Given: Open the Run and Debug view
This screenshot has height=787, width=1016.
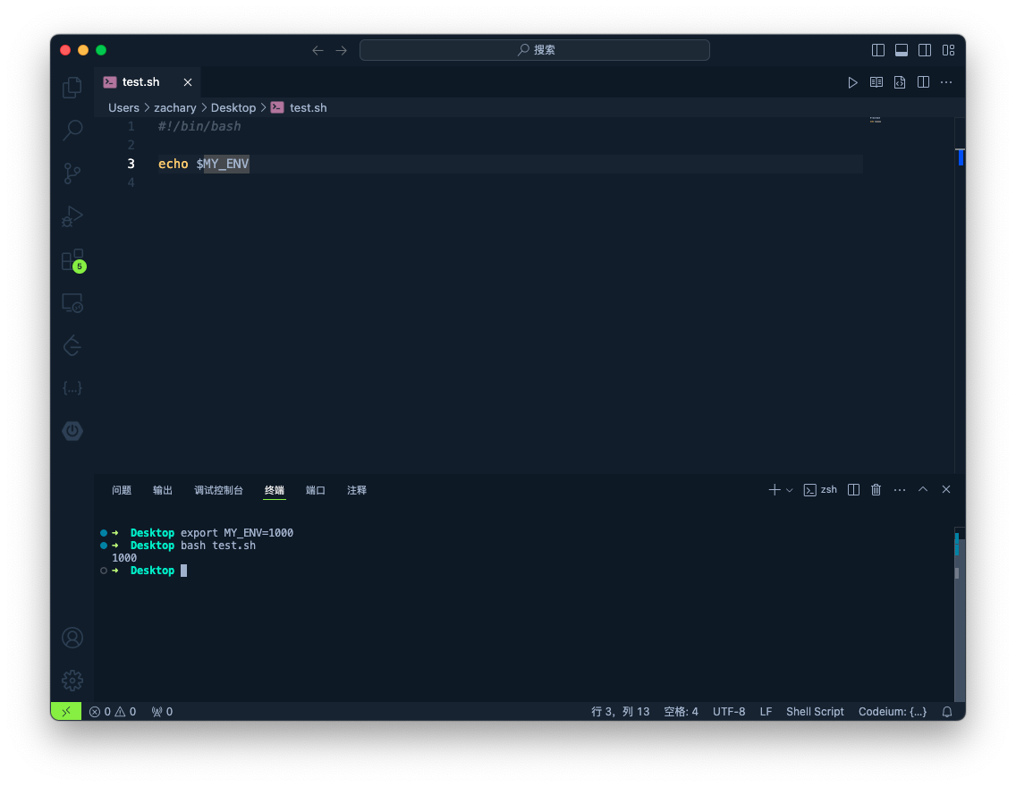Looking at the screenshot, I should (x=72, y=216).
